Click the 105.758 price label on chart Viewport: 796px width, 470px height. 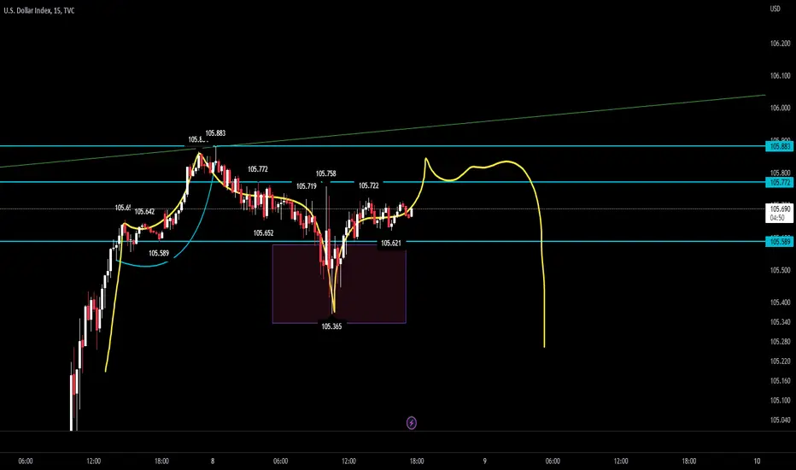[326, 173]
